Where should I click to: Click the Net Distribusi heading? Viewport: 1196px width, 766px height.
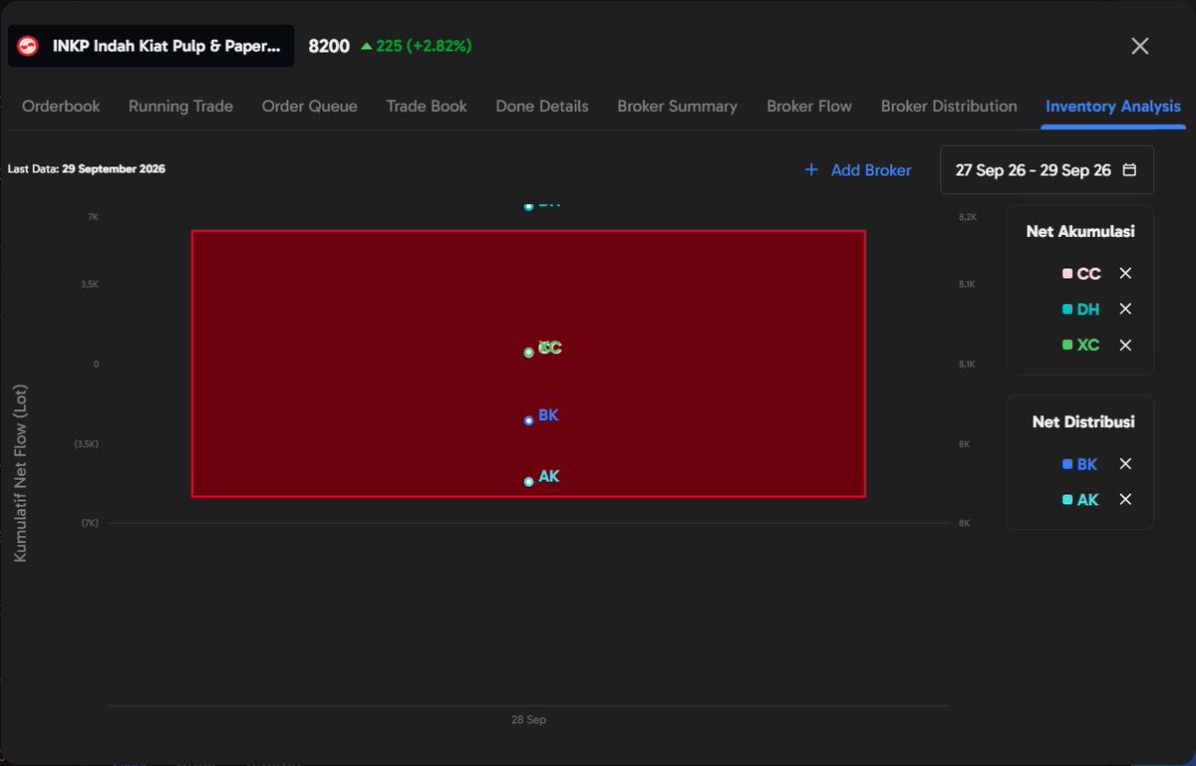pyautogui.click(x=1083, y=421)
